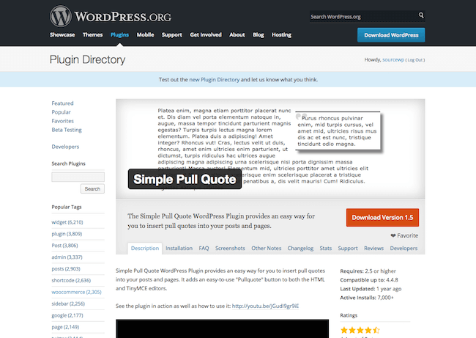The width and height of the screenshot is (476, 338).
Task: Click the Simple Pull Quote banner image
Action: [x=270, y=149]
